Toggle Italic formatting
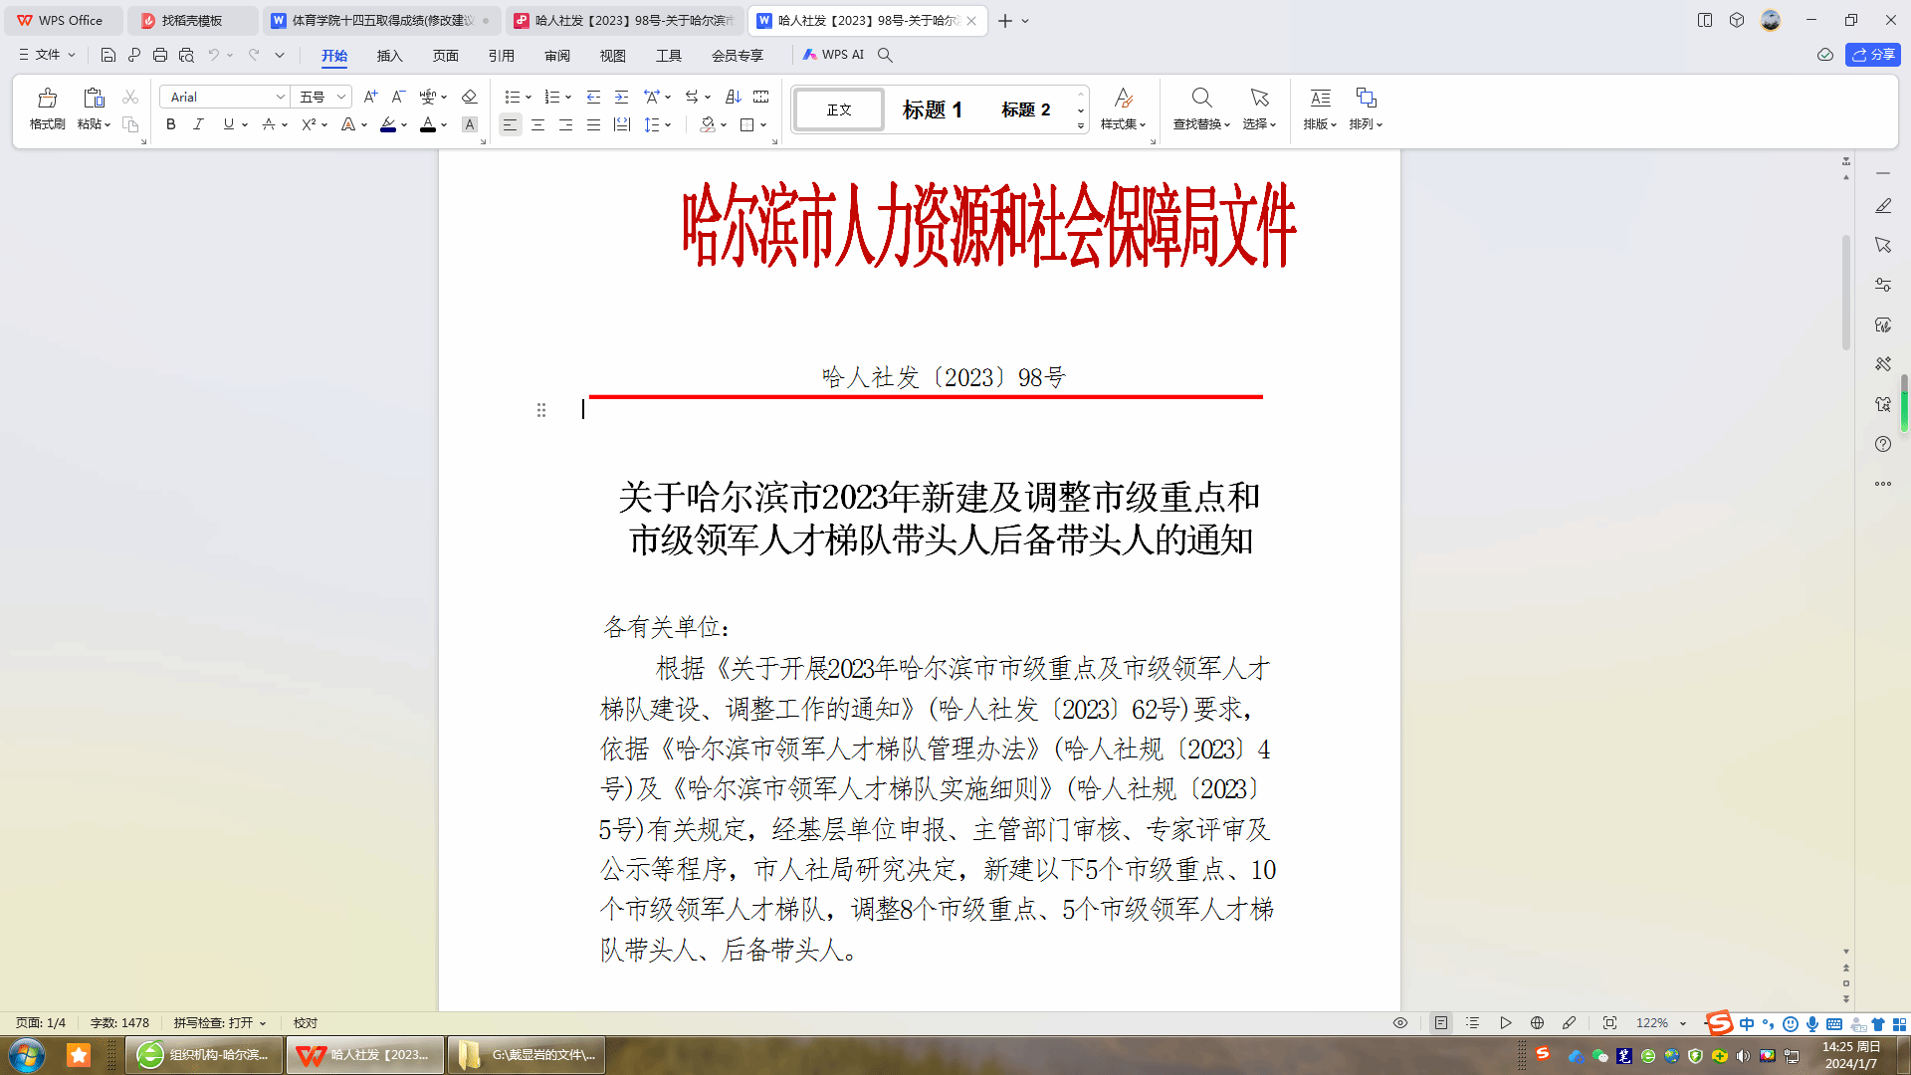 198,124
